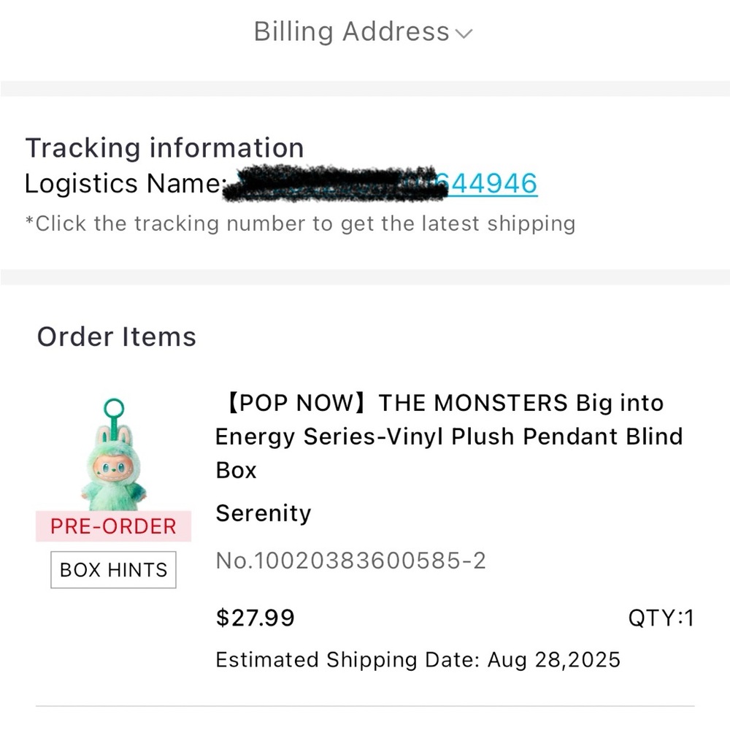Tap the QTY:1 quantity label
The width and height of the screenshot is (730, 730).
[x=661, y=618]
